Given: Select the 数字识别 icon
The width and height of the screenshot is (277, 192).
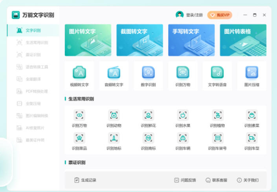Looking at the screenshot, I should [x=148, y=73].
